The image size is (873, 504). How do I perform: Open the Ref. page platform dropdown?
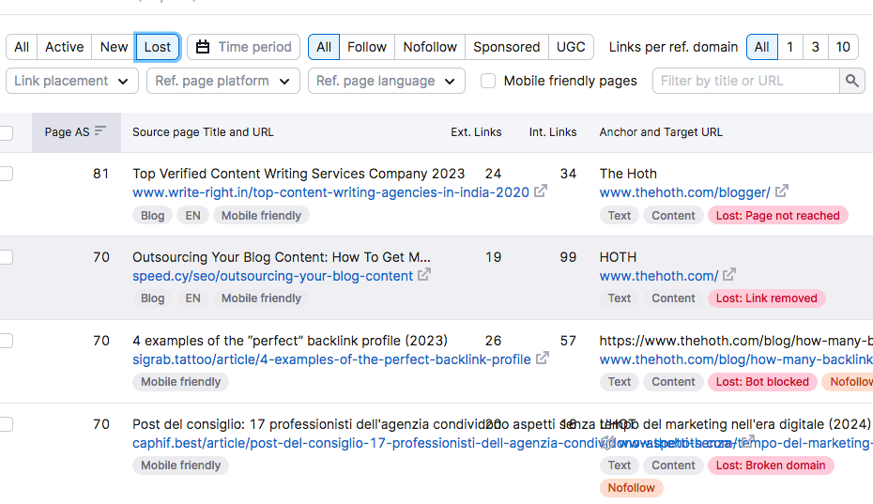point(222,81)
